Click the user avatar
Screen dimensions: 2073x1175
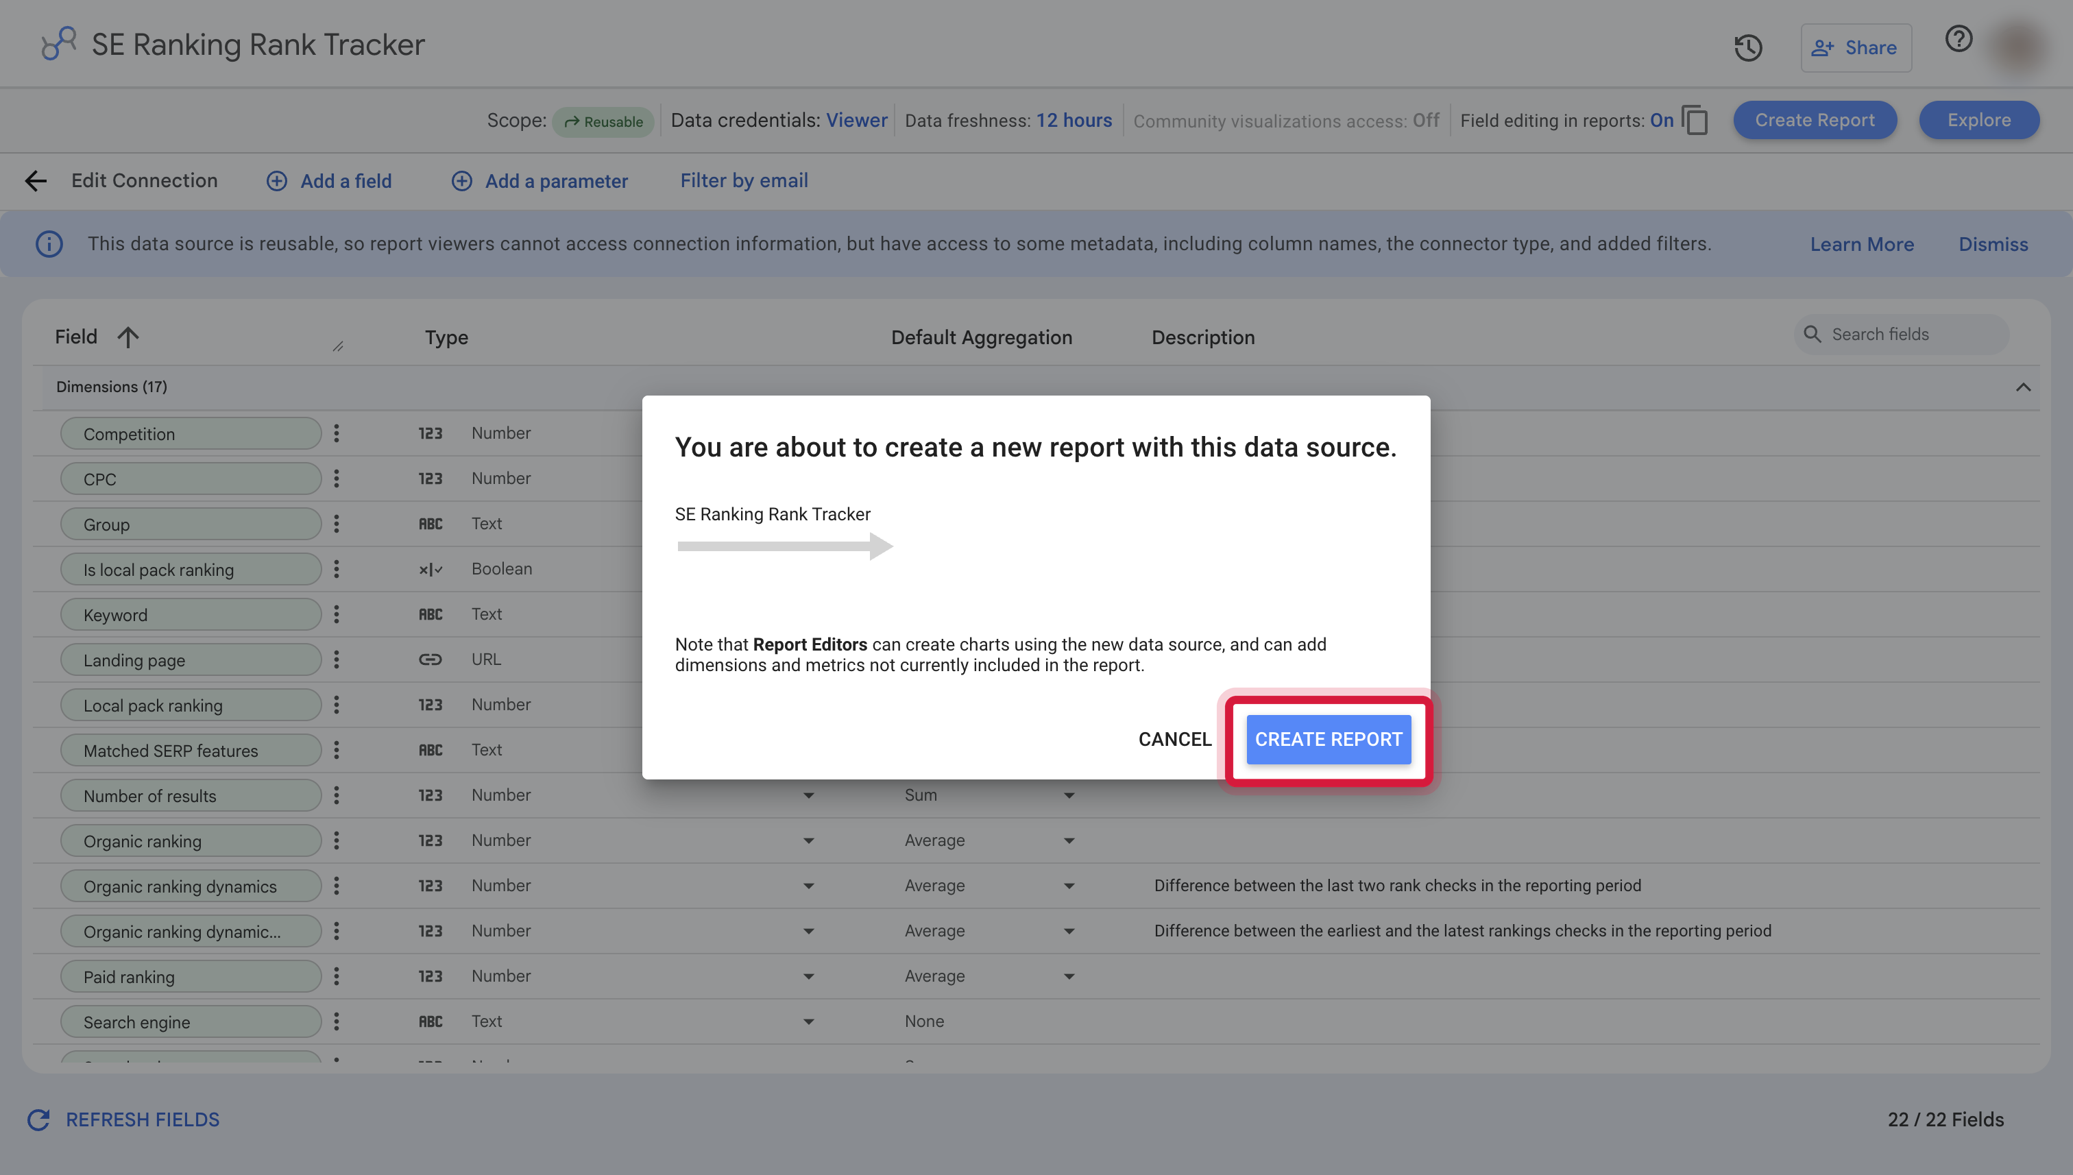(x=2019, y=47)
